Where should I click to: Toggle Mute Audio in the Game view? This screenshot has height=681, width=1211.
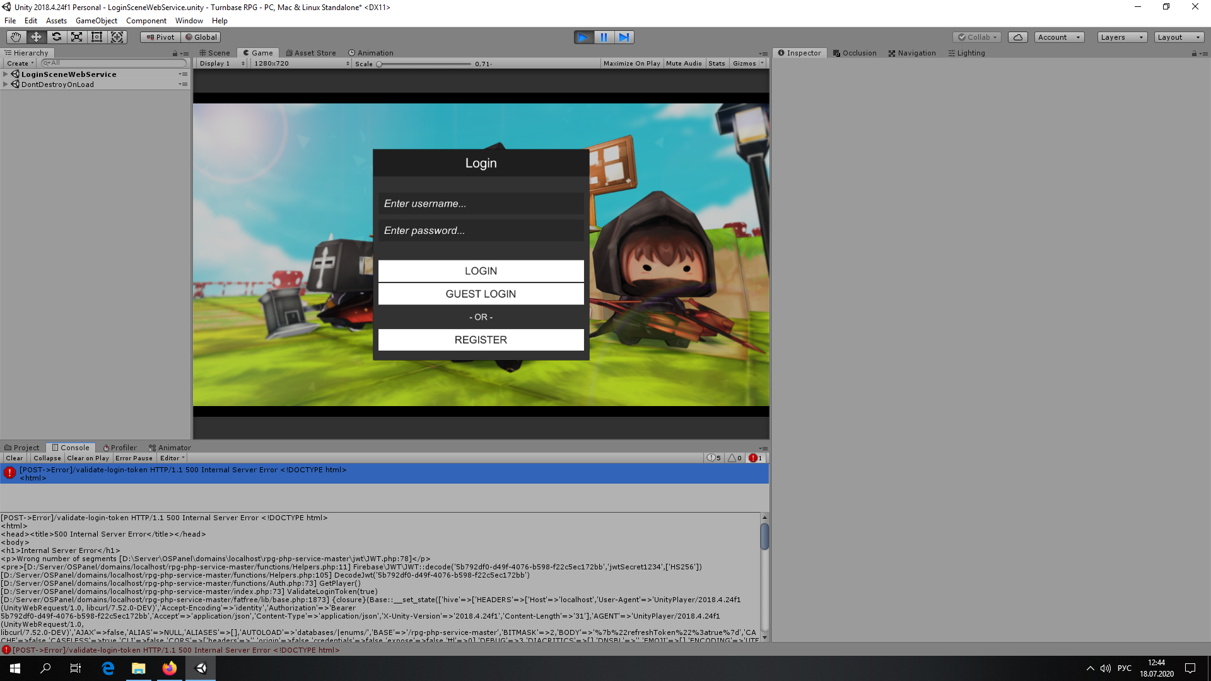tap(684, 63)
